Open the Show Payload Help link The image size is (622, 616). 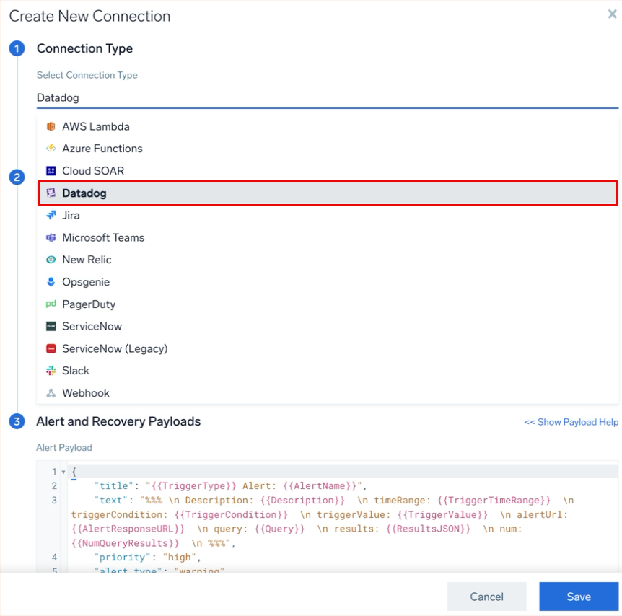[571, 422]
